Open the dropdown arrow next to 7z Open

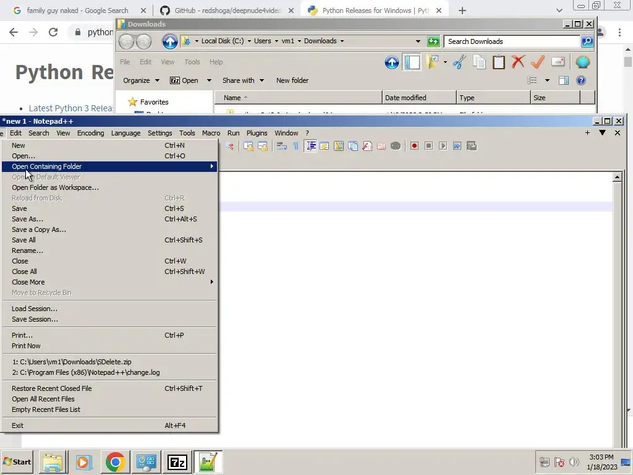tap(209, 80)
